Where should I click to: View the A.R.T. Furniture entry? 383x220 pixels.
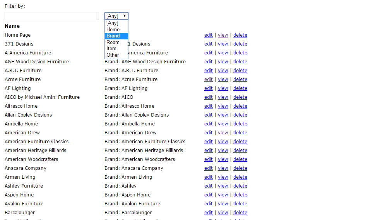click(x=223, y=71)
